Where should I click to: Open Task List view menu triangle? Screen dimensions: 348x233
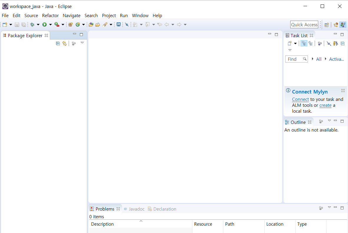(290, 50)
